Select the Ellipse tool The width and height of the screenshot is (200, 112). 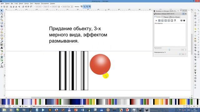point(2,29)
